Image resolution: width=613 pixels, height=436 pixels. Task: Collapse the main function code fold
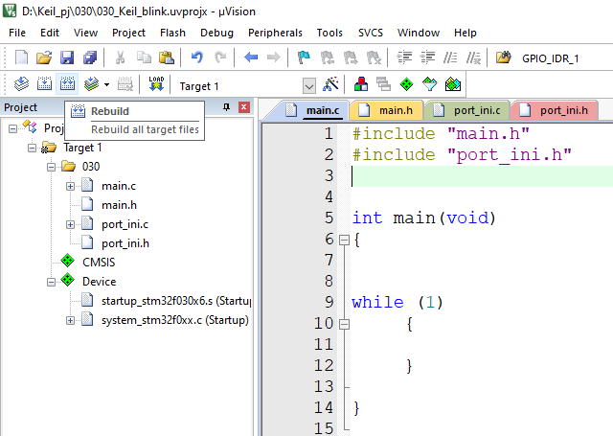(x=344, y=240)
